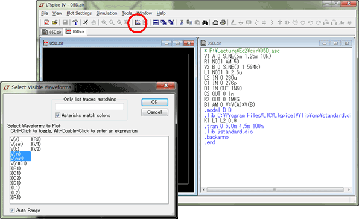This screenshot has height=219, width=359.
Task: Toggle Asterisks match colons checkbox
Action: coord(58,115)
